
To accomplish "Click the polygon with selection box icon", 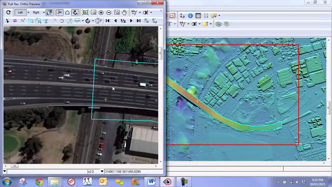I will (x=38, y=21).
